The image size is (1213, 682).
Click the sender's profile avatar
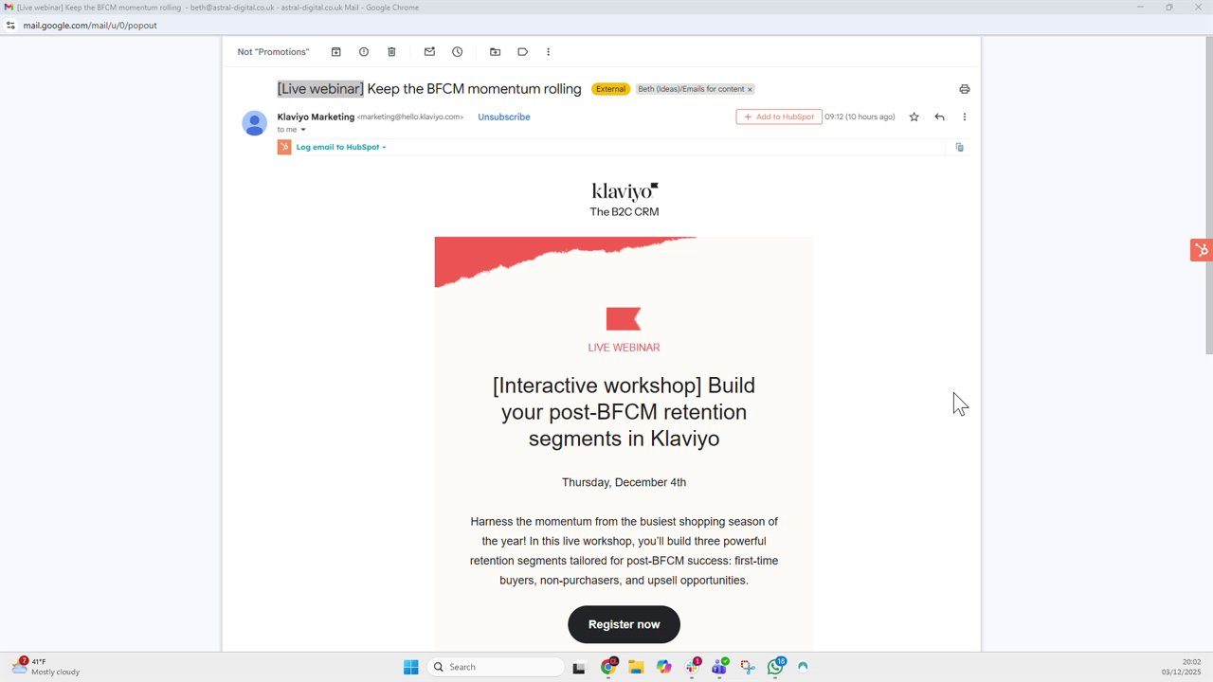coord(254,123)
